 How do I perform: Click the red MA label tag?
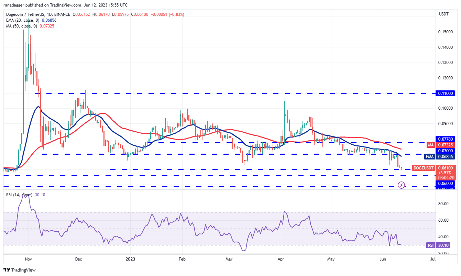[431, 145]
